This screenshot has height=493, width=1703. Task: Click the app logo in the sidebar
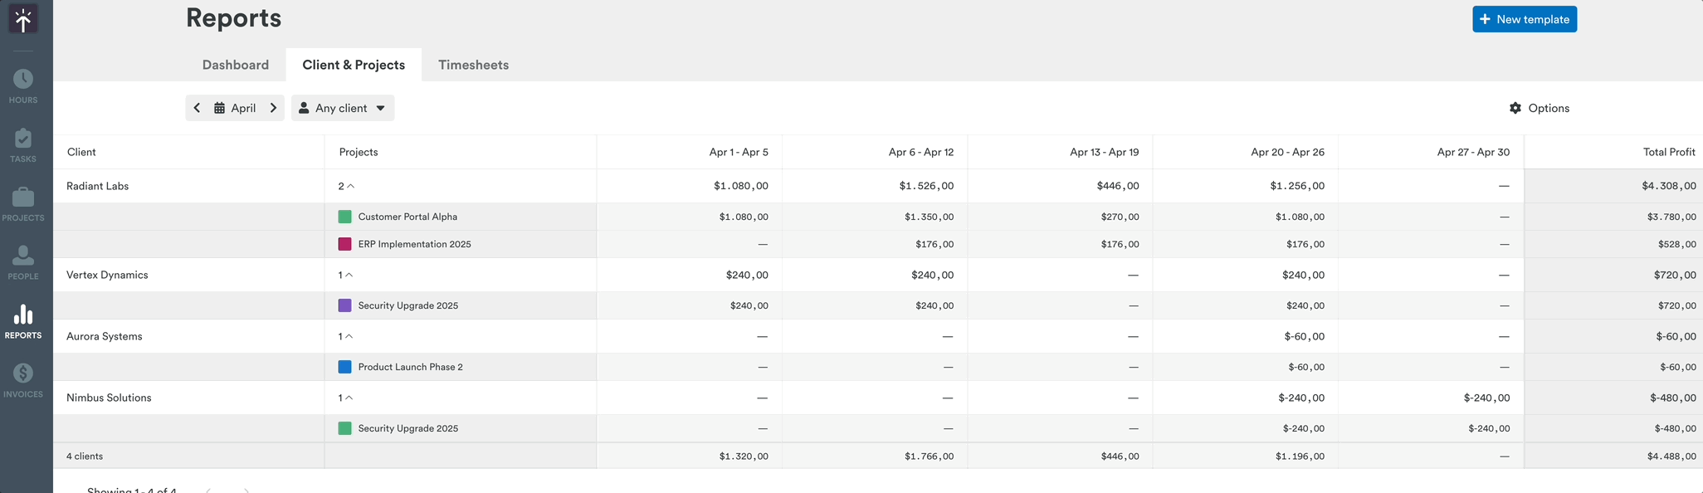[23, 19]
